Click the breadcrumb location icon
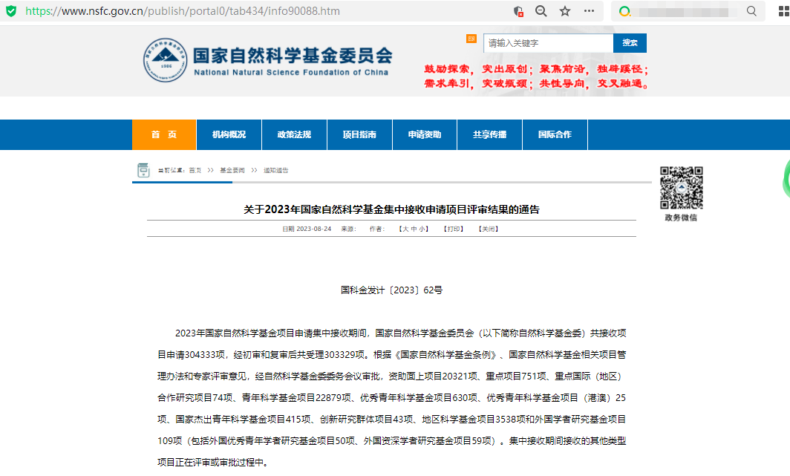Screen dimensions: 790x476 pos(143,170)
